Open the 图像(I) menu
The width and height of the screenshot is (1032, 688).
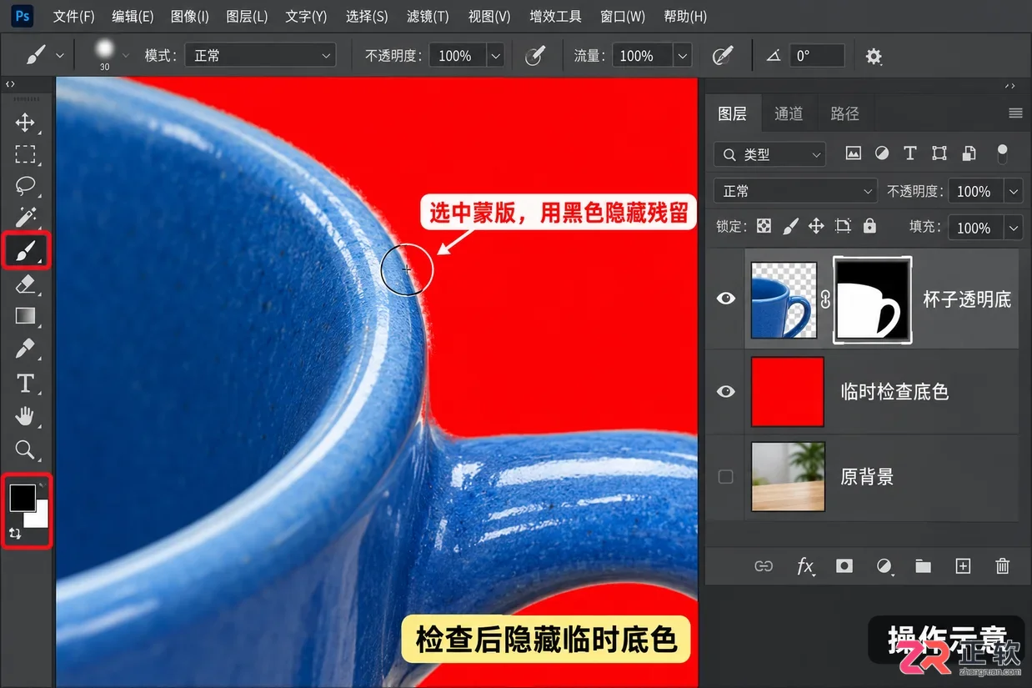click(189, 16)
